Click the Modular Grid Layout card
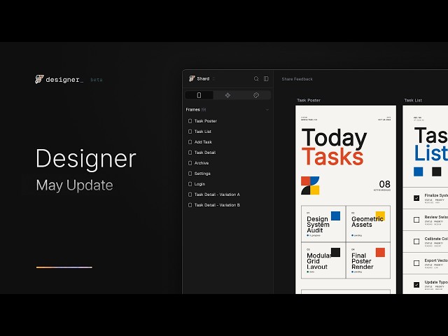This screenshot has height=336, width=448. tap(323, 260)
